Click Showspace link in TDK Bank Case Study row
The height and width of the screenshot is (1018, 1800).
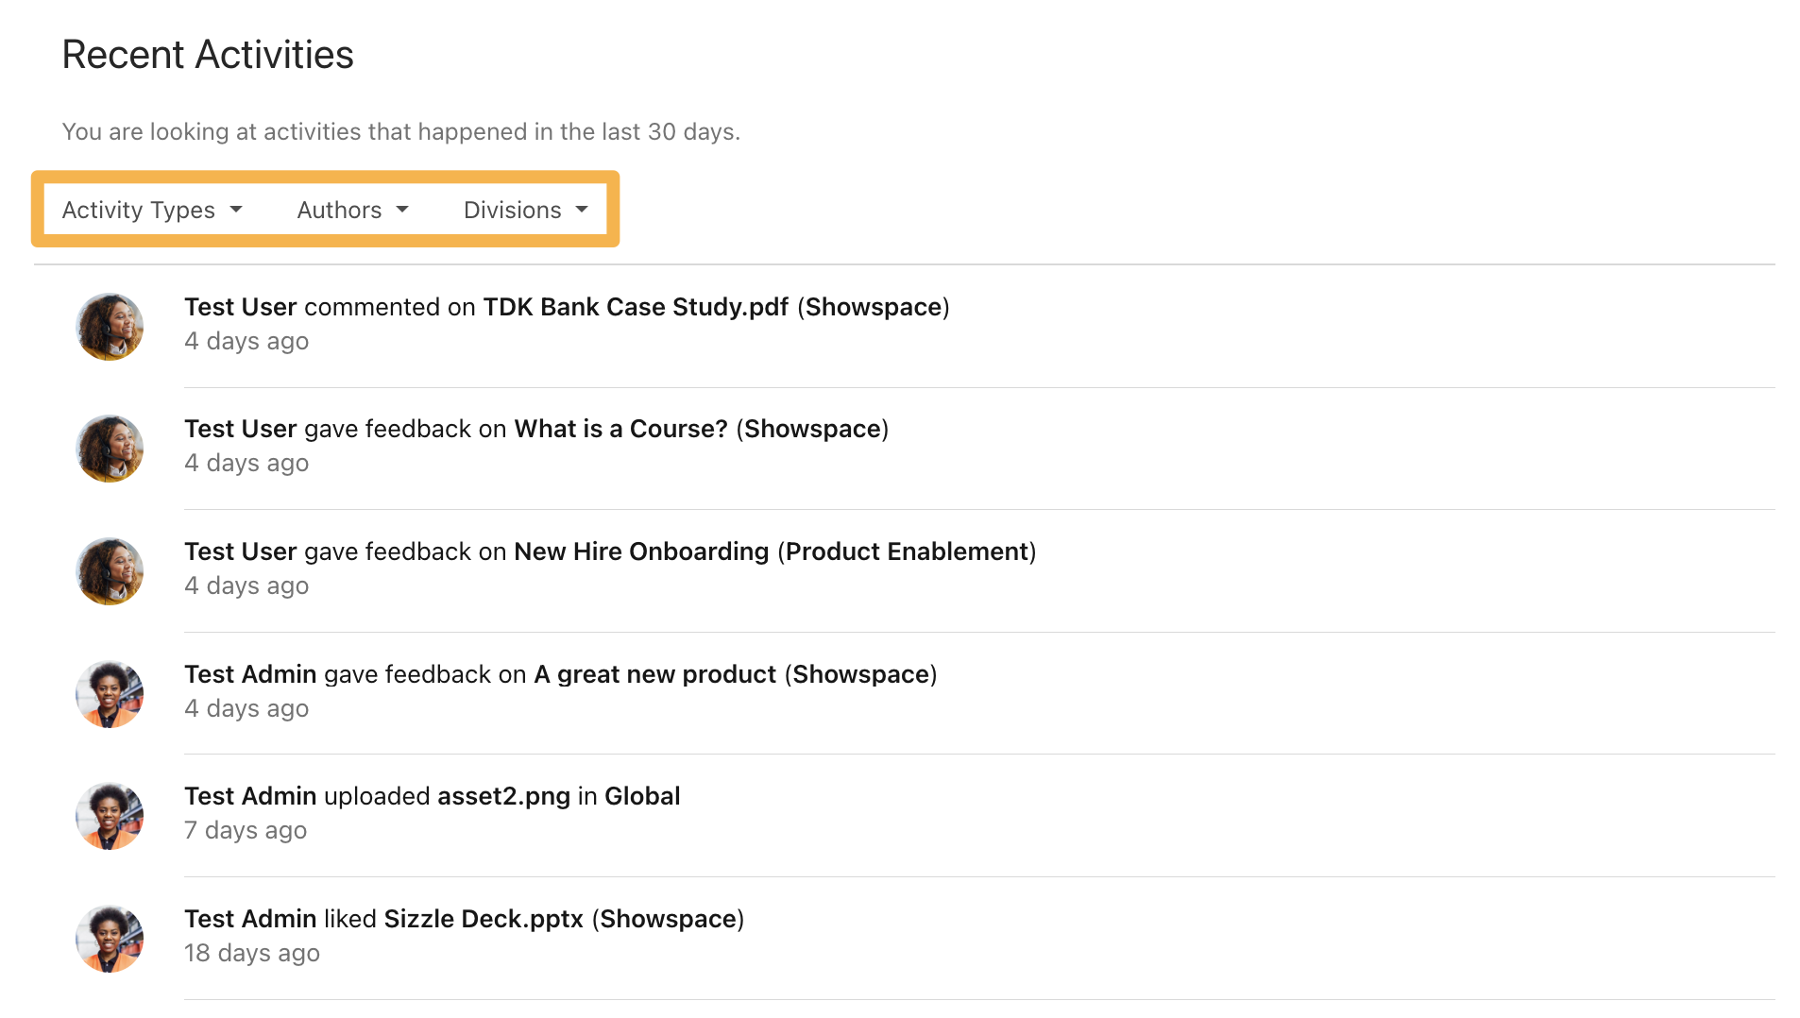coord(874,307)
